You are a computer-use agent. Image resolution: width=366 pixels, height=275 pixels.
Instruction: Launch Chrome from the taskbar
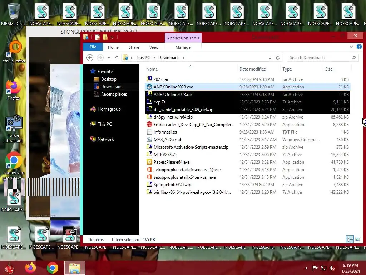pyautogui.click(x=52, y=268)
